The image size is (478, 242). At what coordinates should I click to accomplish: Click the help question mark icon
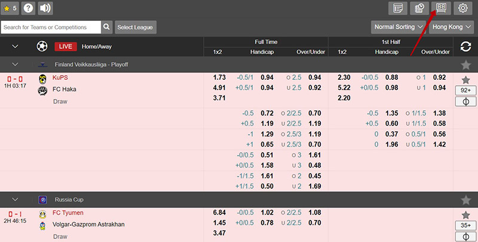point(27,8)
